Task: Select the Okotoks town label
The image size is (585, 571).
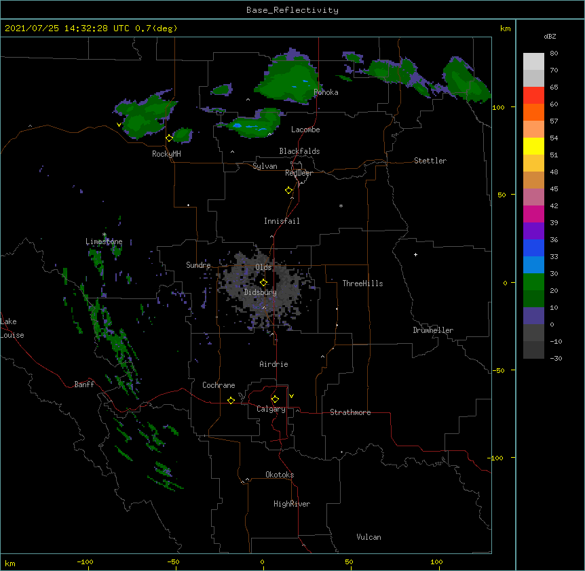Action: click(280, 475)
